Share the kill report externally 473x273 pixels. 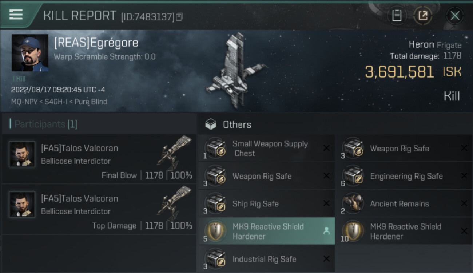click(x=423, y=16)
